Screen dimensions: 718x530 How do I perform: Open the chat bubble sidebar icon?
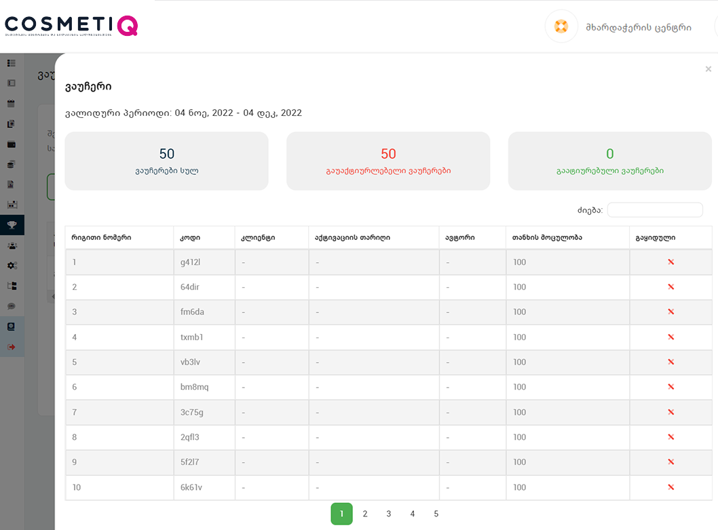[x=11, y=306]
